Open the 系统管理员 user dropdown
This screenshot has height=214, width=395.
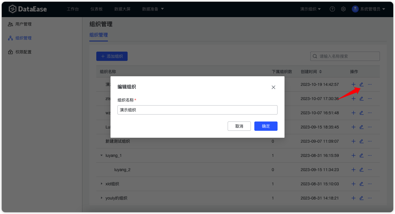(x=373, y=9)
